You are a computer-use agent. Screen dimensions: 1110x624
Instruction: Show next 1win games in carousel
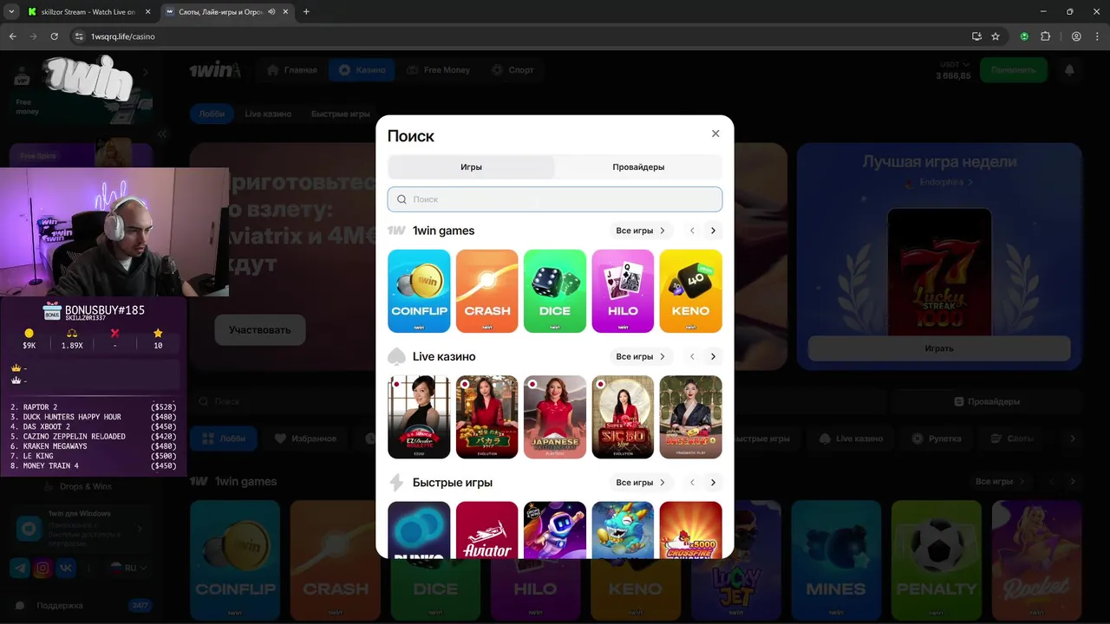[x=713, y=231]
